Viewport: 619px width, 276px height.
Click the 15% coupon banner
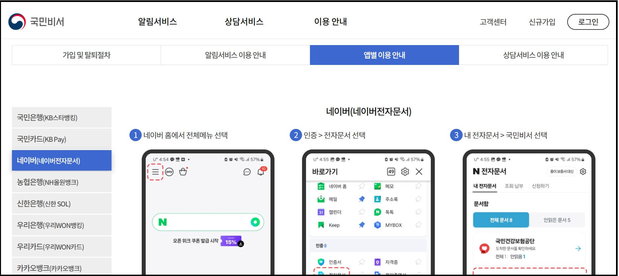pos(232,242)
